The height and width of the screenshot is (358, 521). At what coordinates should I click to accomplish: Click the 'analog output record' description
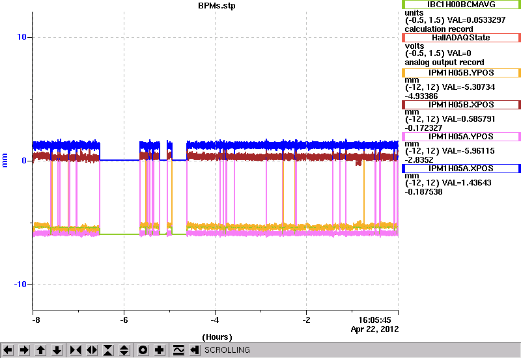(444, 62)
